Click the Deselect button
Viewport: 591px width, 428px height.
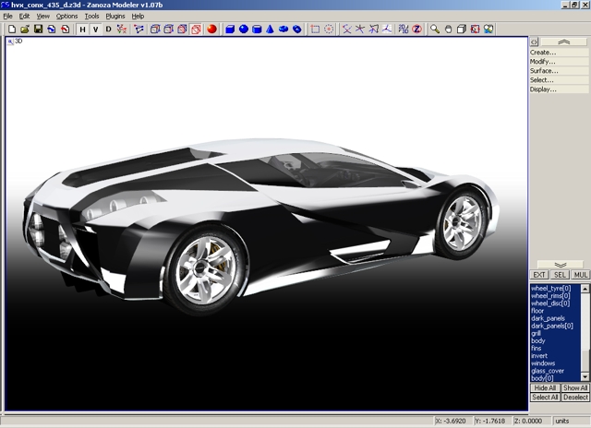[575, 398]
